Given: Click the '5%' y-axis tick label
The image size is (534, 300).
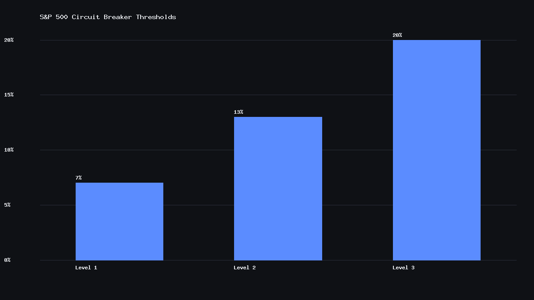Looking at the screenshot, I should [8, 205].
